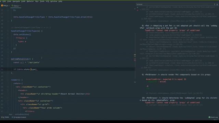The height and width of the screenshot is (123, 219).
Task: Close the Pet.js tab
Action: (9, 5)
